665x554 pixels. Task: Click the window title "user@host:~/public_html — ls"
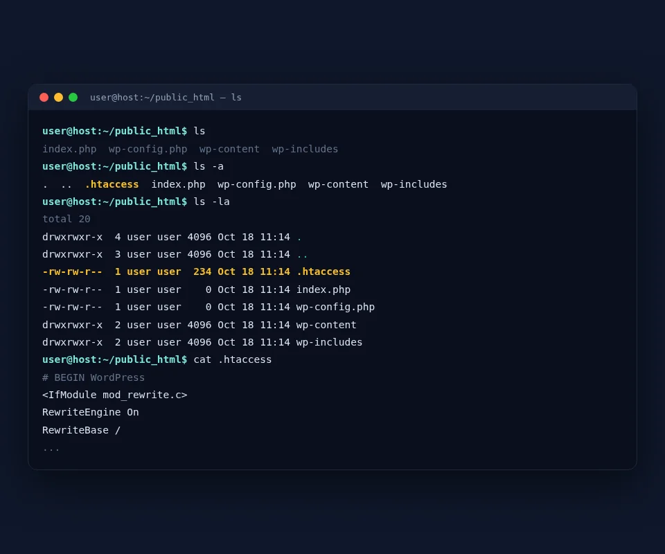pyautogui.click(x=166, y=98)
